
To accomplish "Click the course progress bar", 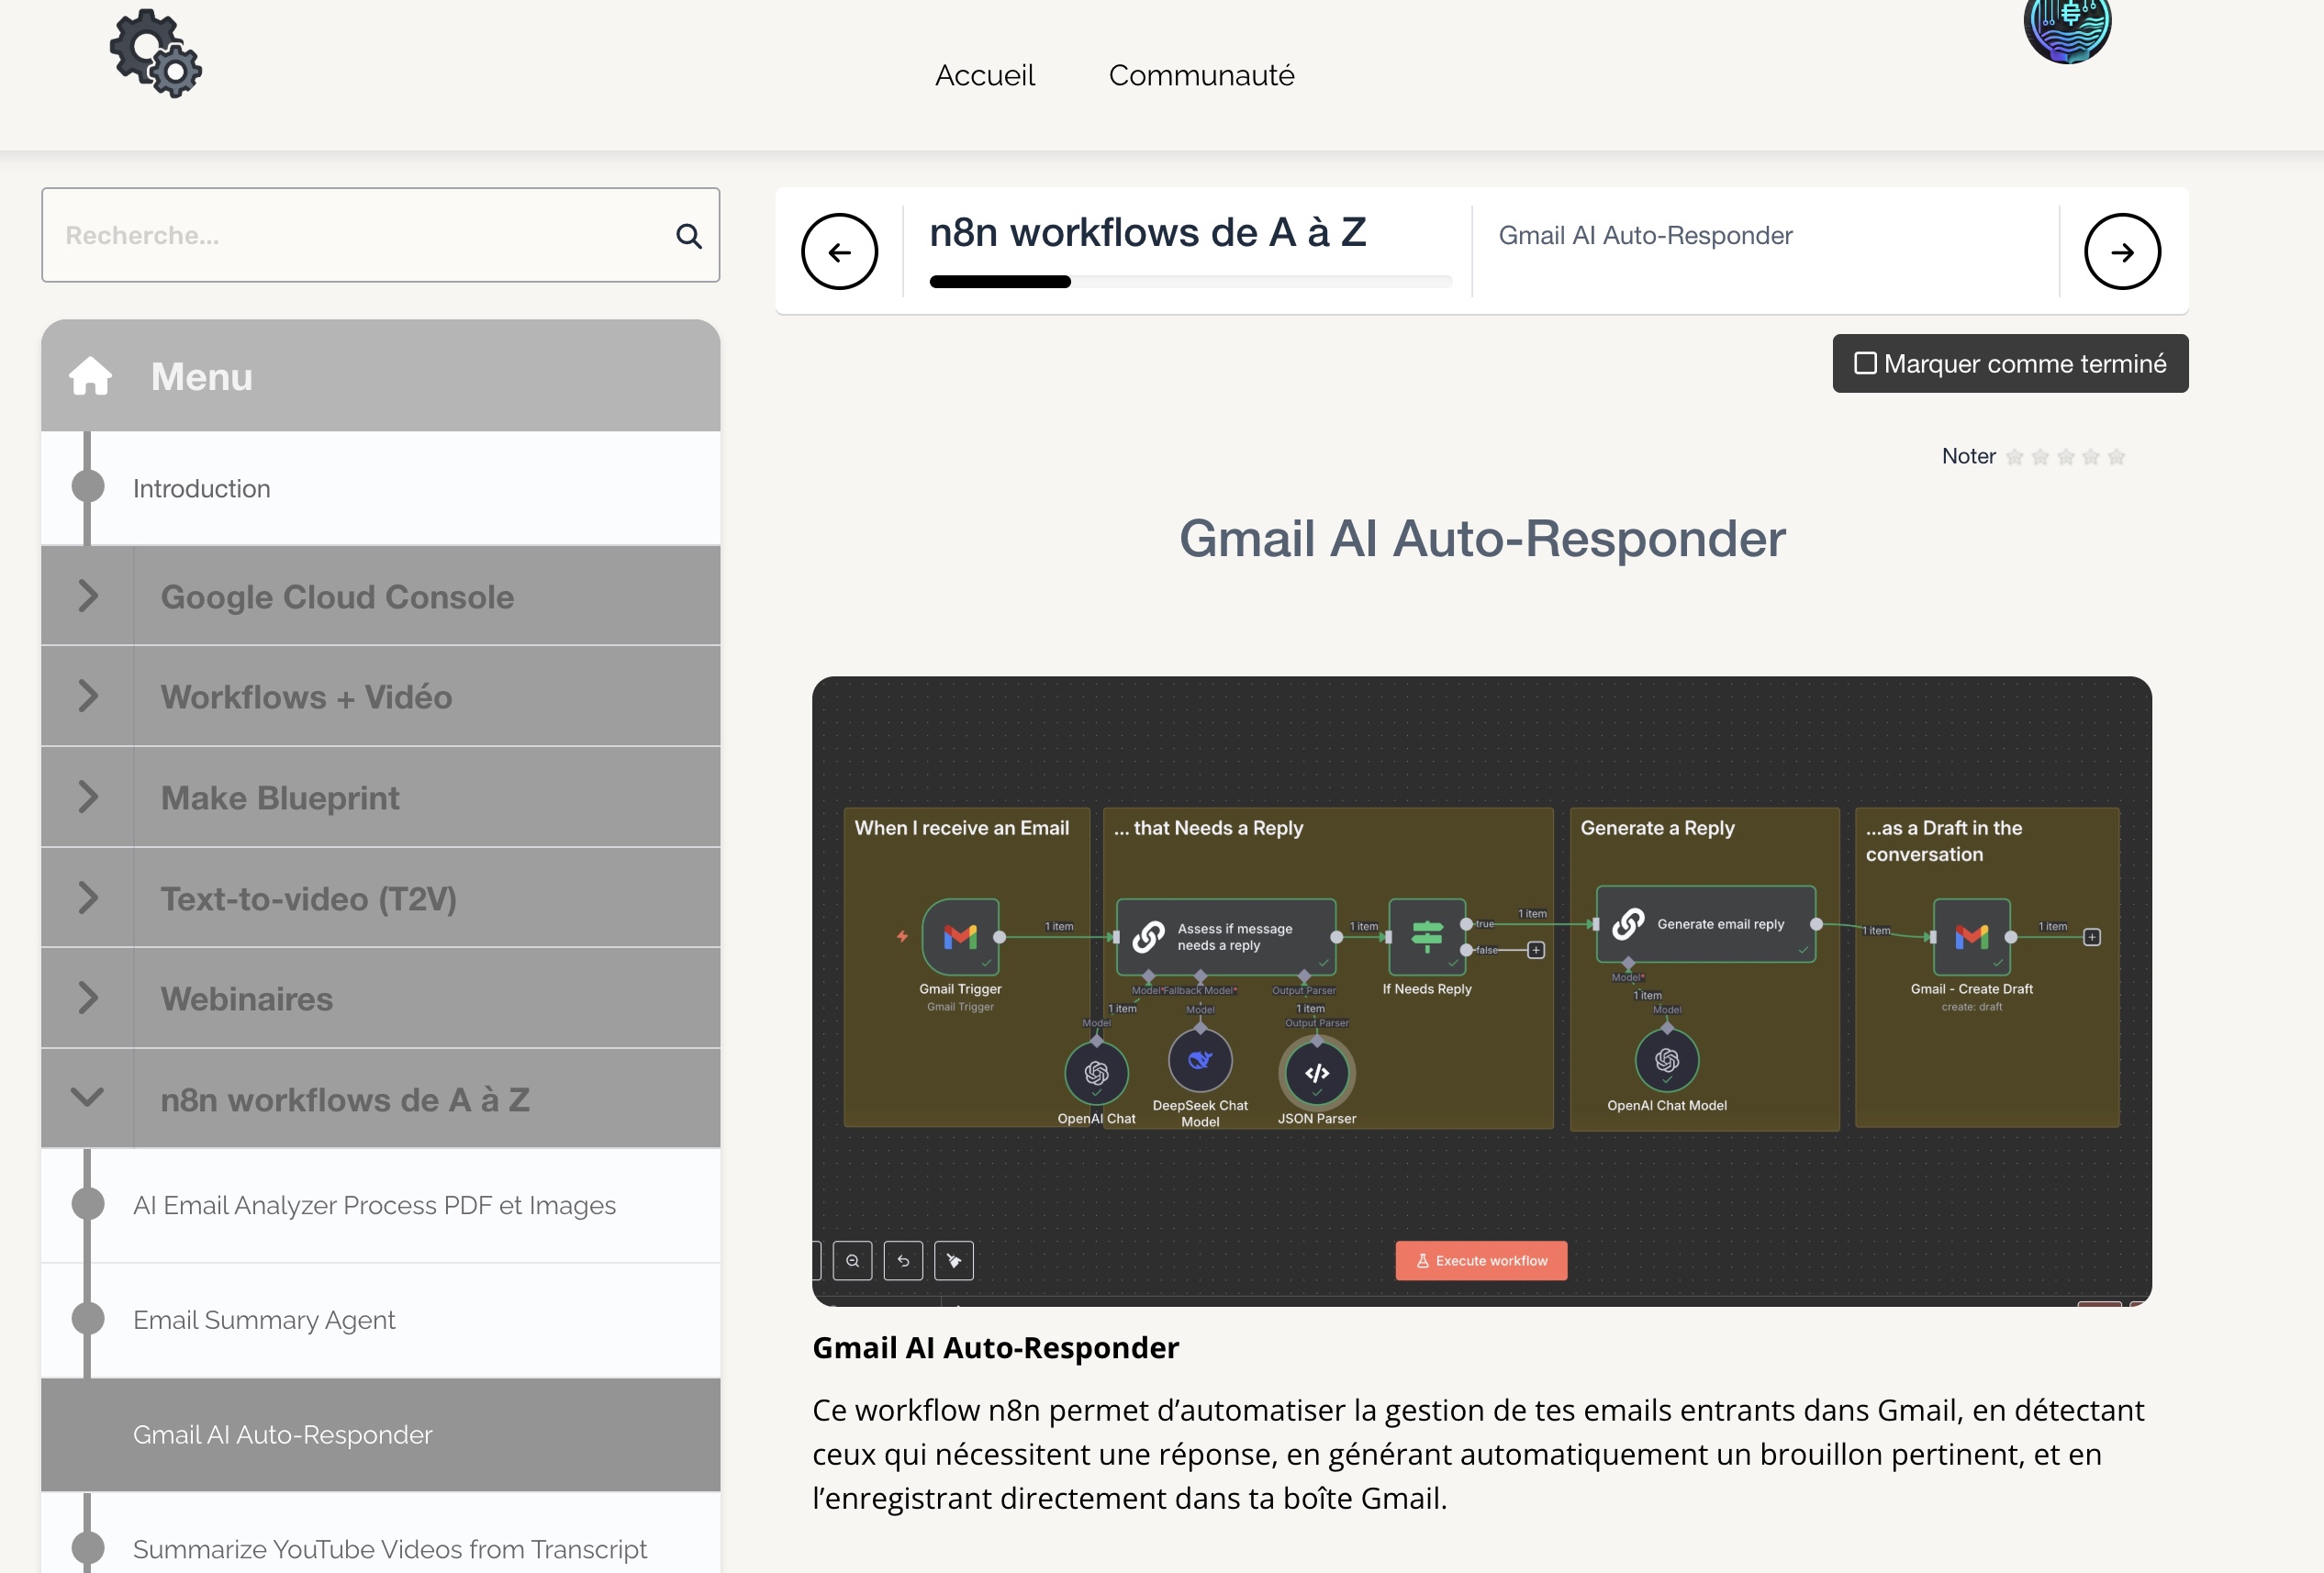I will coord(1190,282).
